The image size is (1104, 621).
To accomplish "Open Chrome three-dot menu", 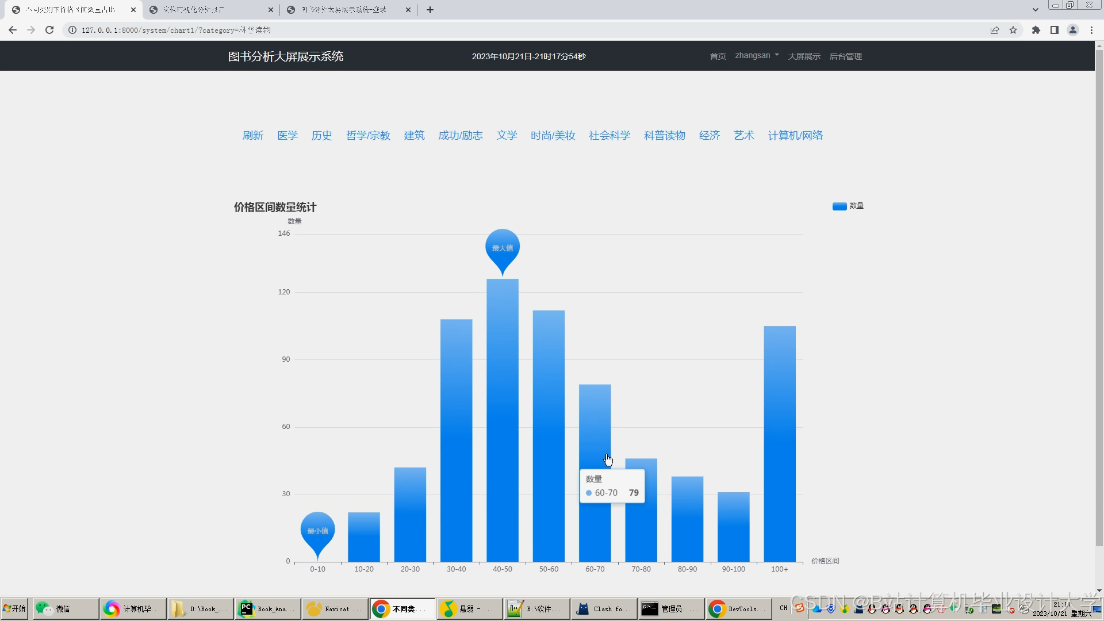I will coord(1091,30).
